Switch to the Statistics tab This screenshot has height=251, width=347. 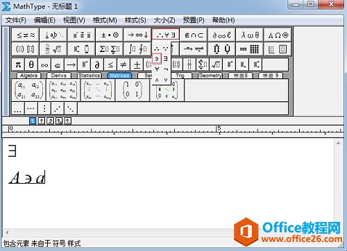pyautogui.click(x=90, y=76)
